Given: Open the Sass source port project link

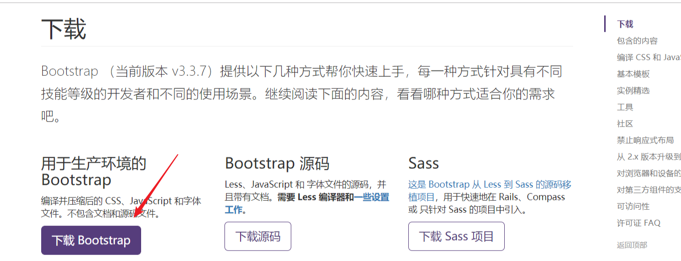Looking at the screenshot, I should point(490,191).
